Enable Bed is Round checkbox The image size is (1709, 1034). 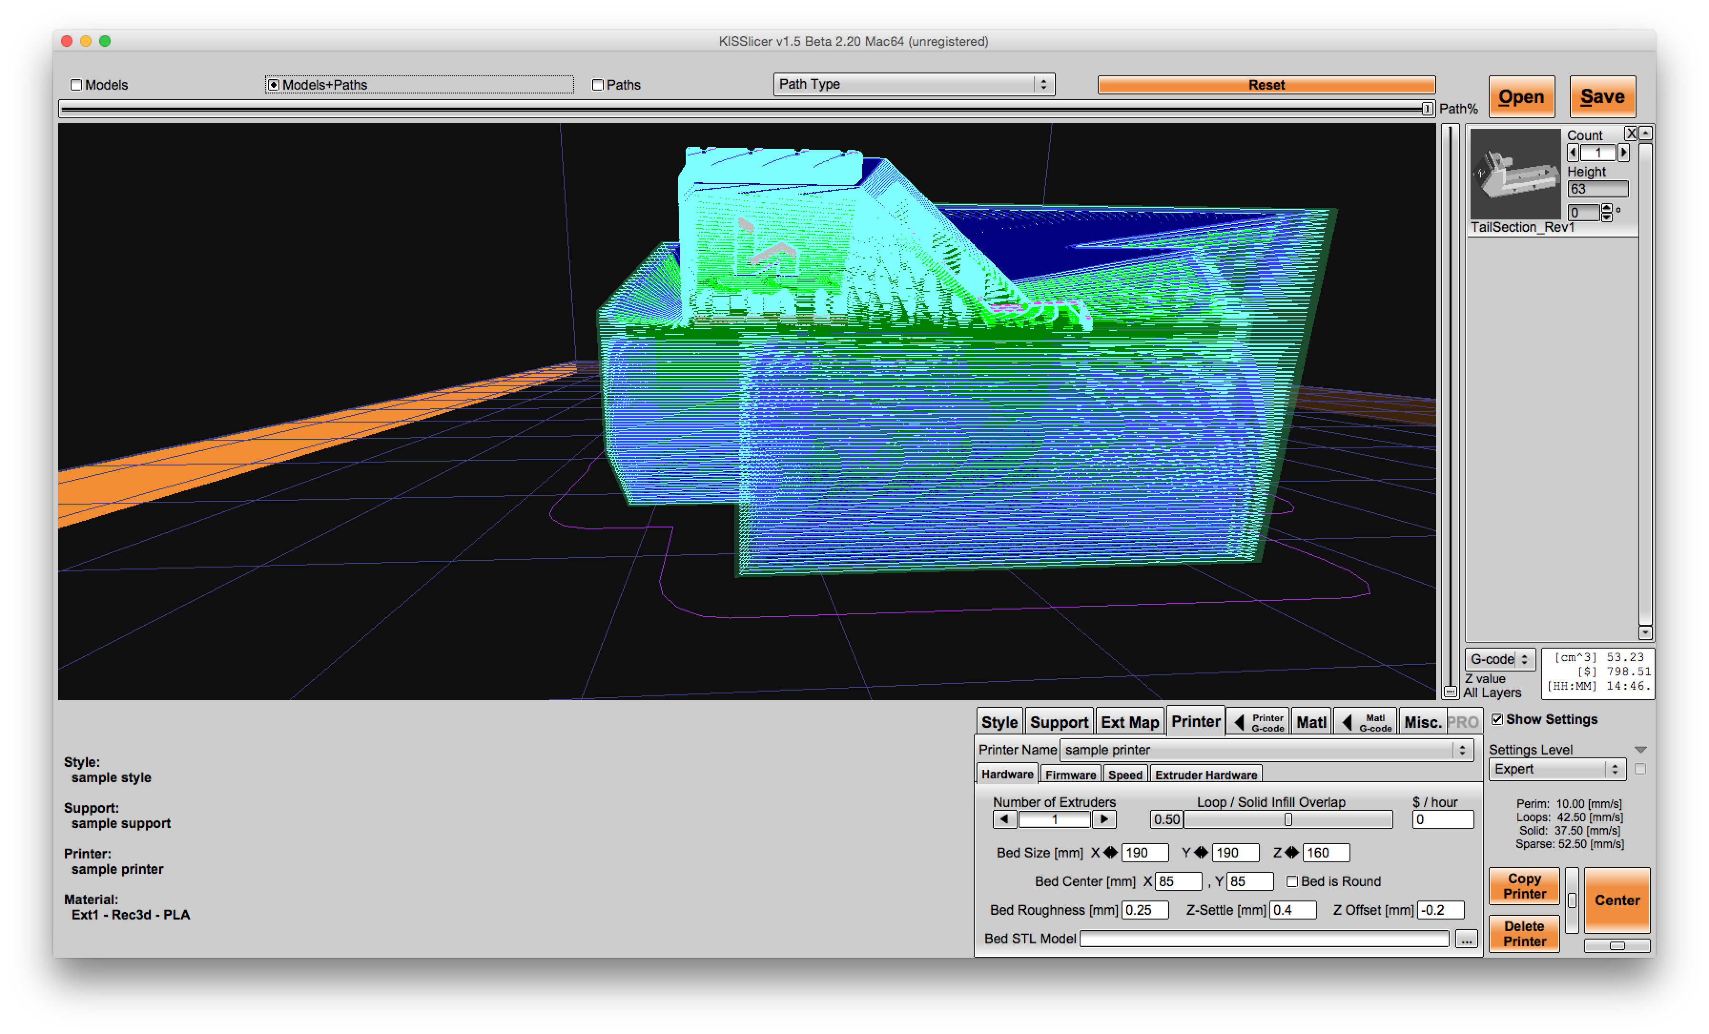coord(1292,881)
